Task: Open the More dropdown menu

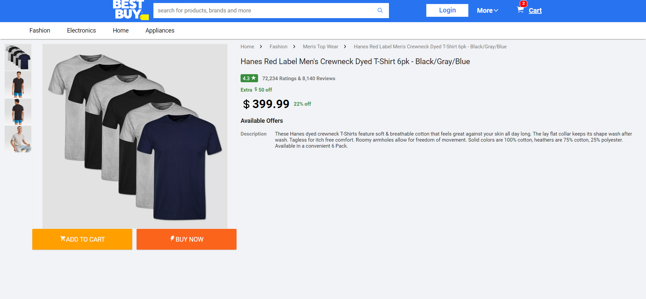Action: pyautogui.click(x=487, y=10)
